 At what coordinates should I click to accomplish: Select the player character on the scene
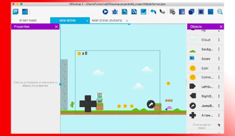point(100,98)
